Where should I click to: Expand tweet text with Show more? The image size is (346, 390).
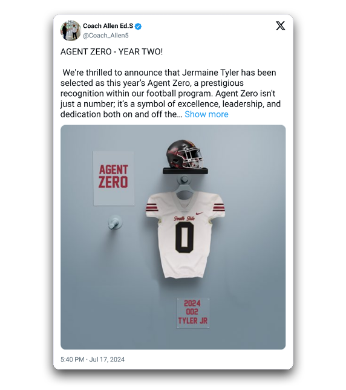point(206,114)
